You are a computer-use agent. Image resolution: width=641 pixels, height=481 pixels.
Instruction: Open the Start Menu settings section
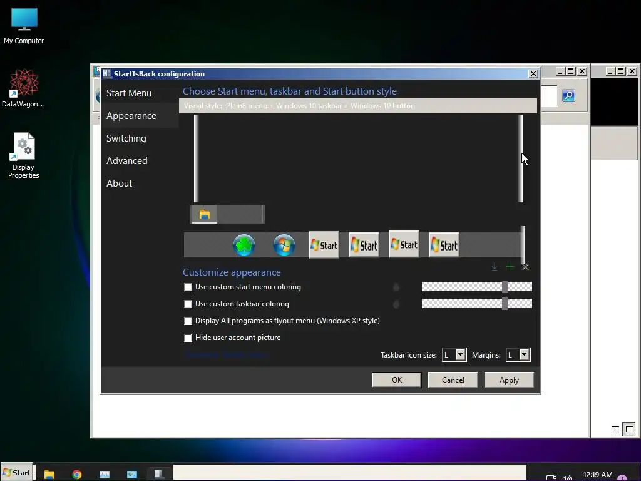(129, 93)
